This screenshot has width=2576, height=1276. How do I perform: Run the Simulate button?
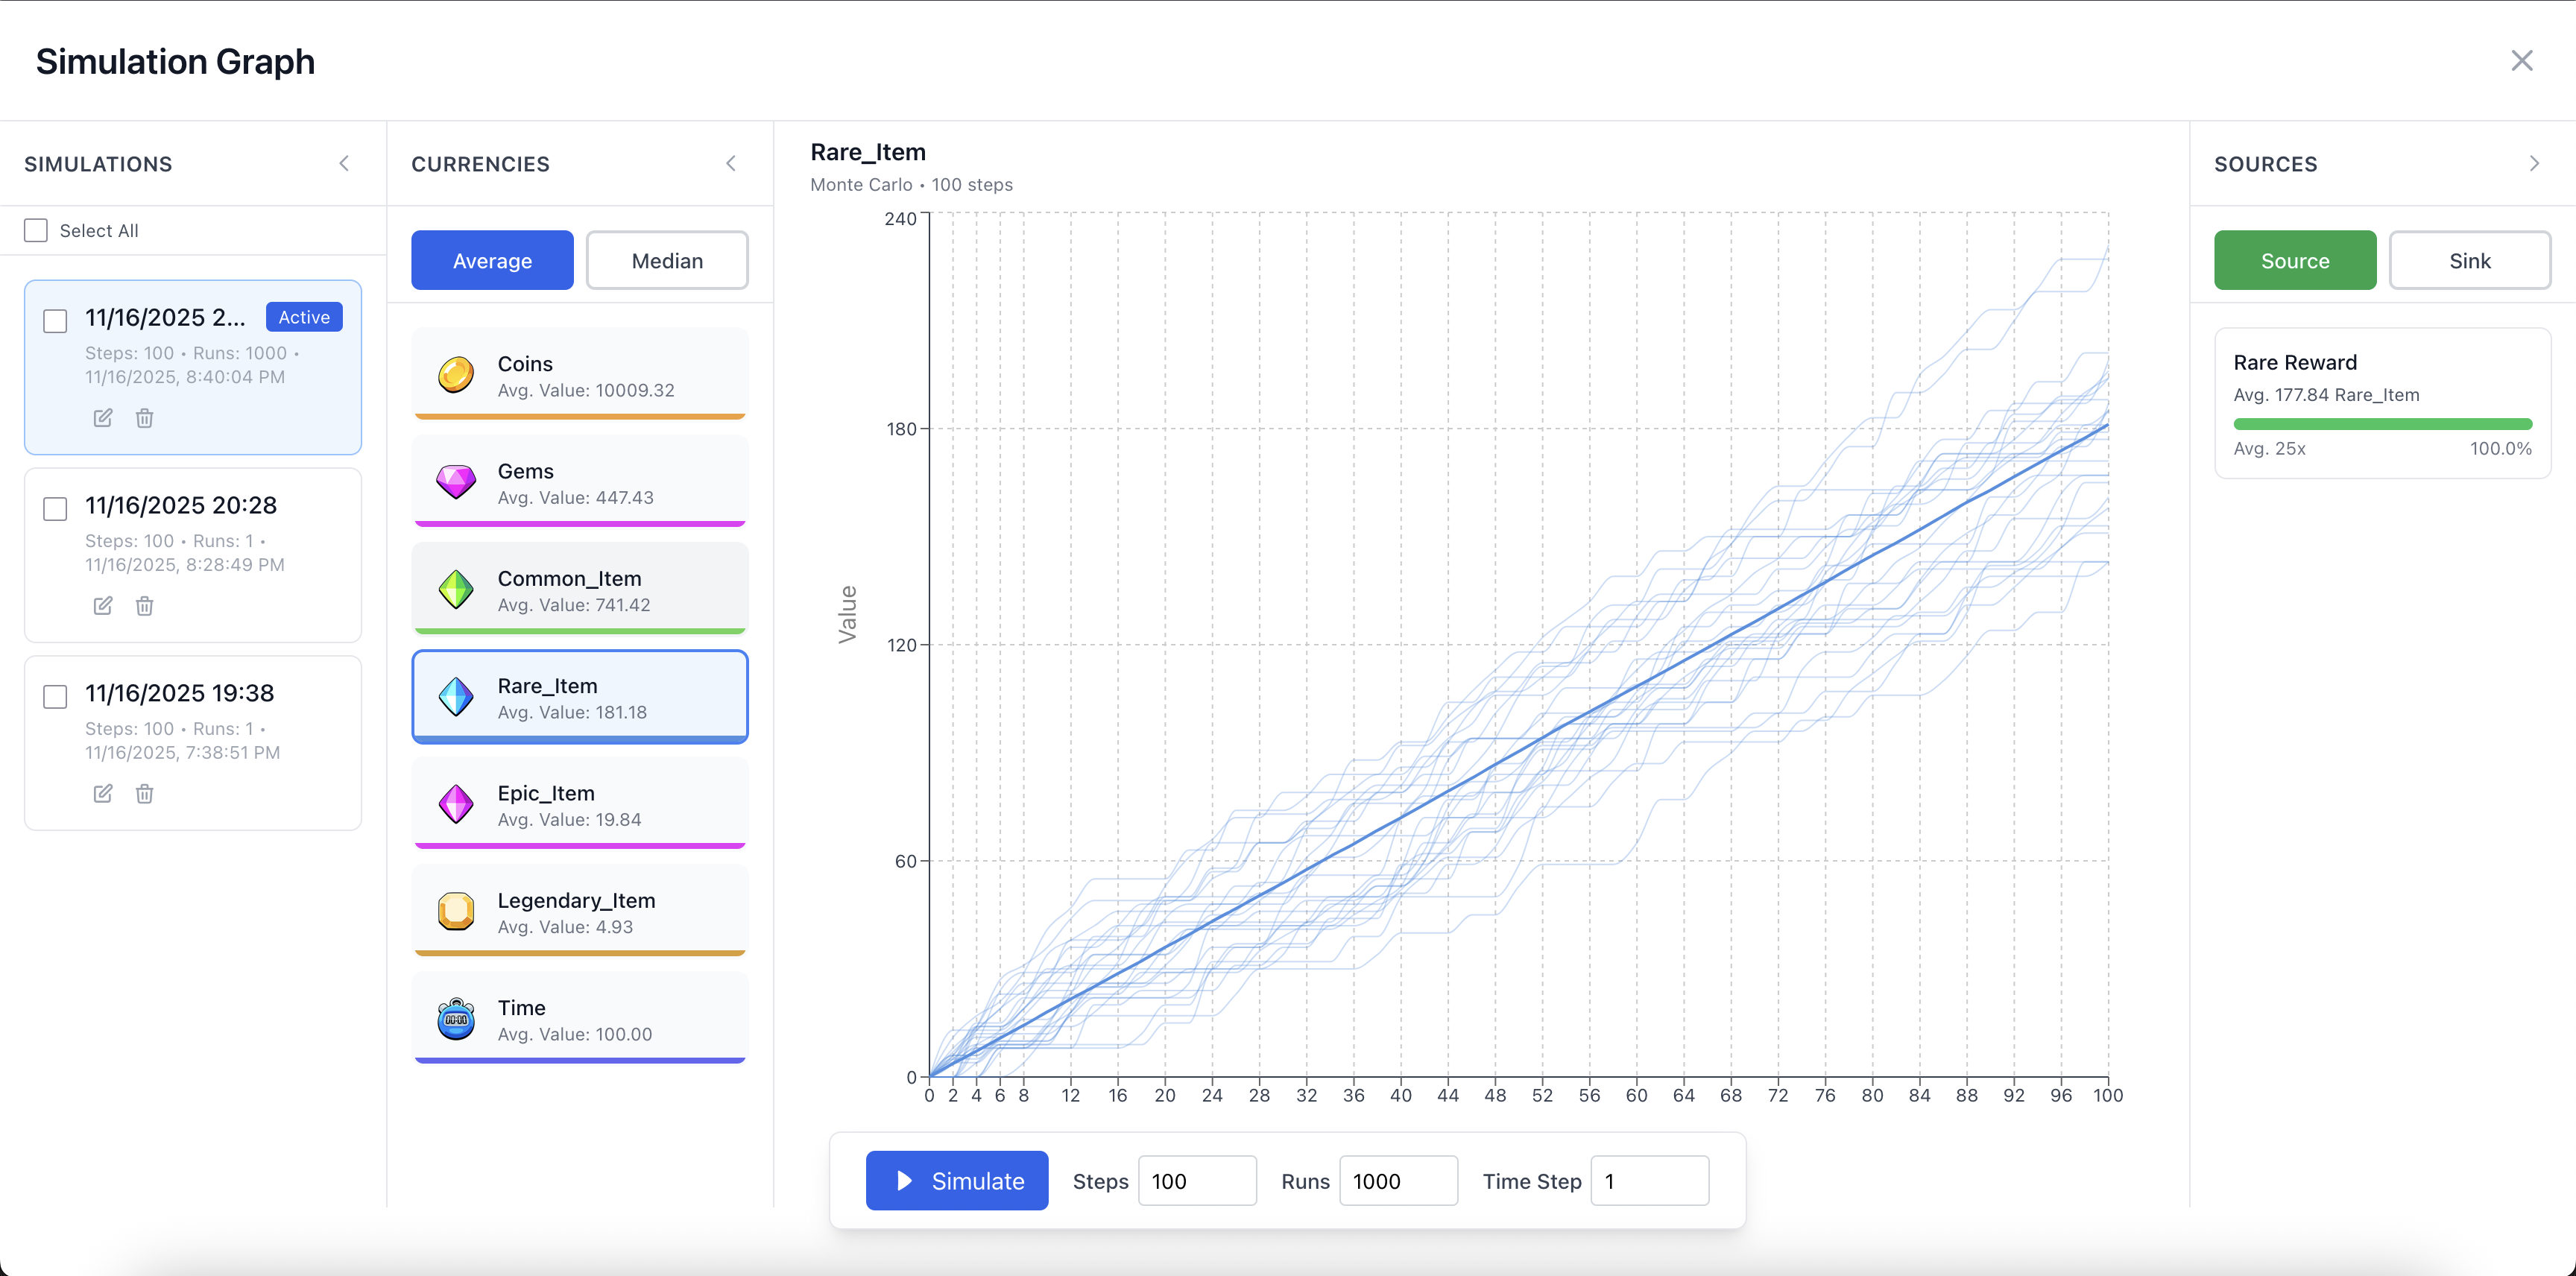pos(957,1181)
